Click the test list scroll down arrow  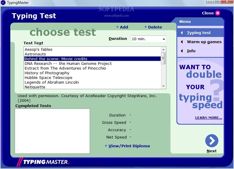[163, 86]
